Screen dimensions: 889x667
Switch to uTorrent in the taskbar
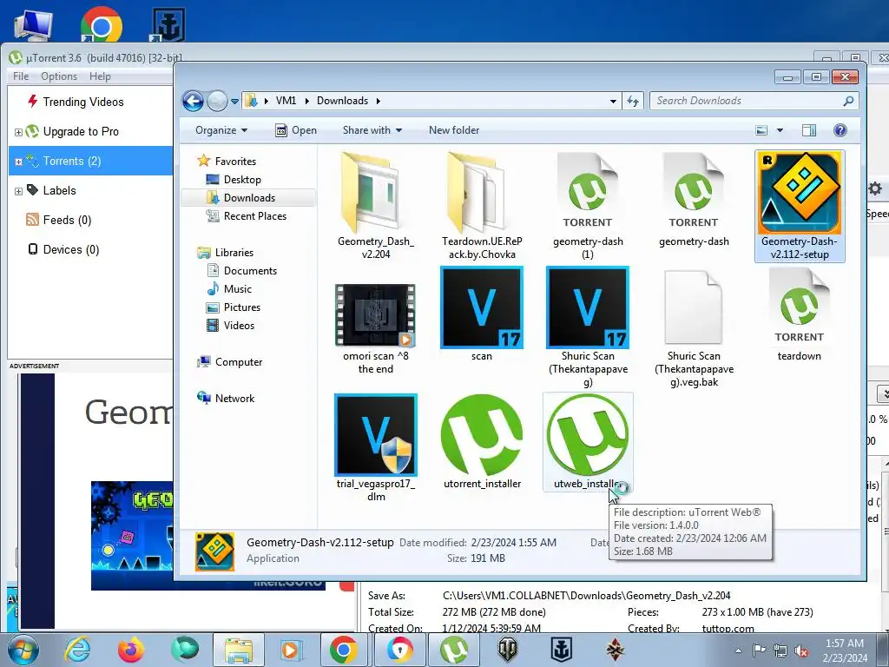point(453,650)
